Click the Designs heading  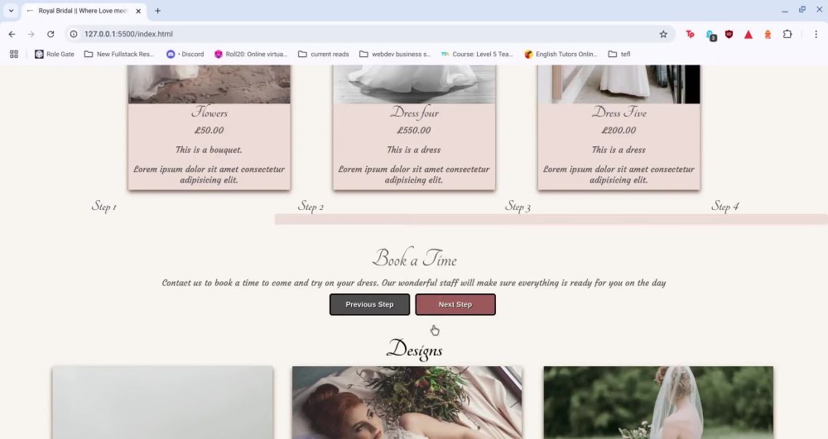[415, 350]
